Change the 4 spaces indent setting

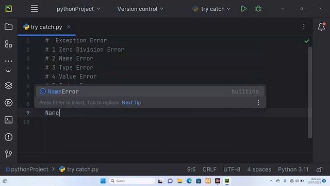(259, 169)
